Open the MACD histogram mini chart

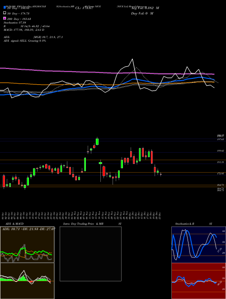(x=27, y=281)
